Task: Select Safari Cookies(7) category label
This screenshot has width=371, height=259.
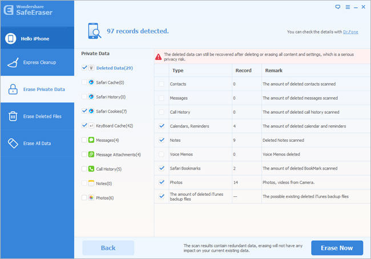Action: click(111, 112)
